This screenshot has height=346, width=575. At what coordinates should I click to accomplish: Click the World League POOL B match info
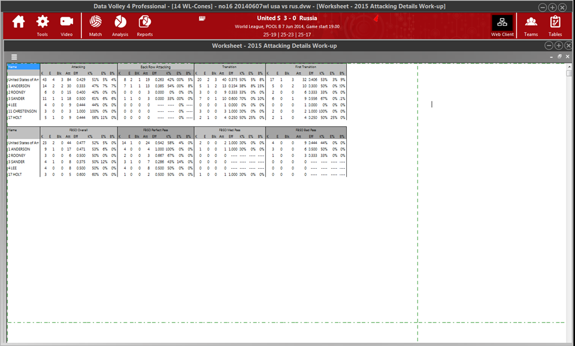(287, 26)
